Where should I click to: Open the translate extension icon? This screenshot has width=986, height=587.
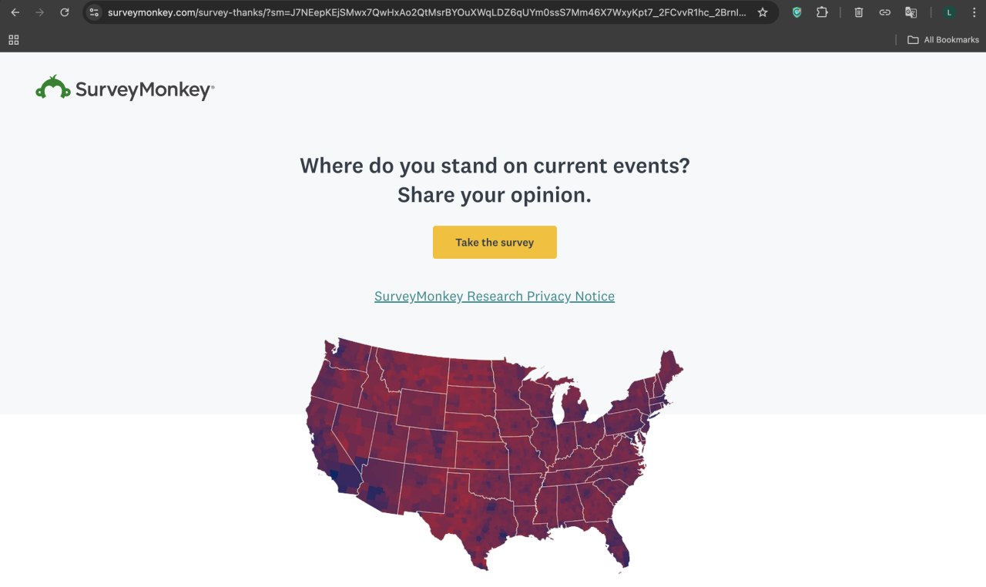tap(911, 12)
